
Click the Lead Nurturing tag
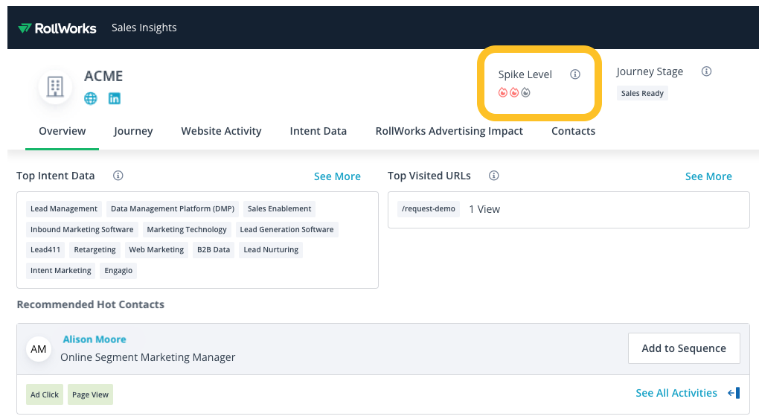pyautogui.click(x=271, y=250)
